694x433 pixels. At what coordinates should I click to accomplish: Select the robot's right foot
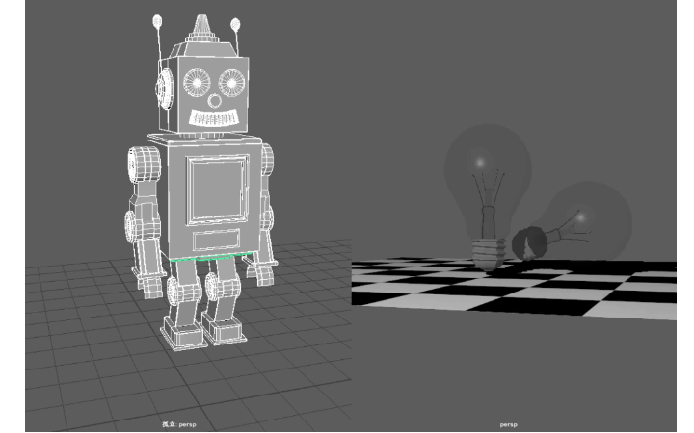click(x=223, y=329)
